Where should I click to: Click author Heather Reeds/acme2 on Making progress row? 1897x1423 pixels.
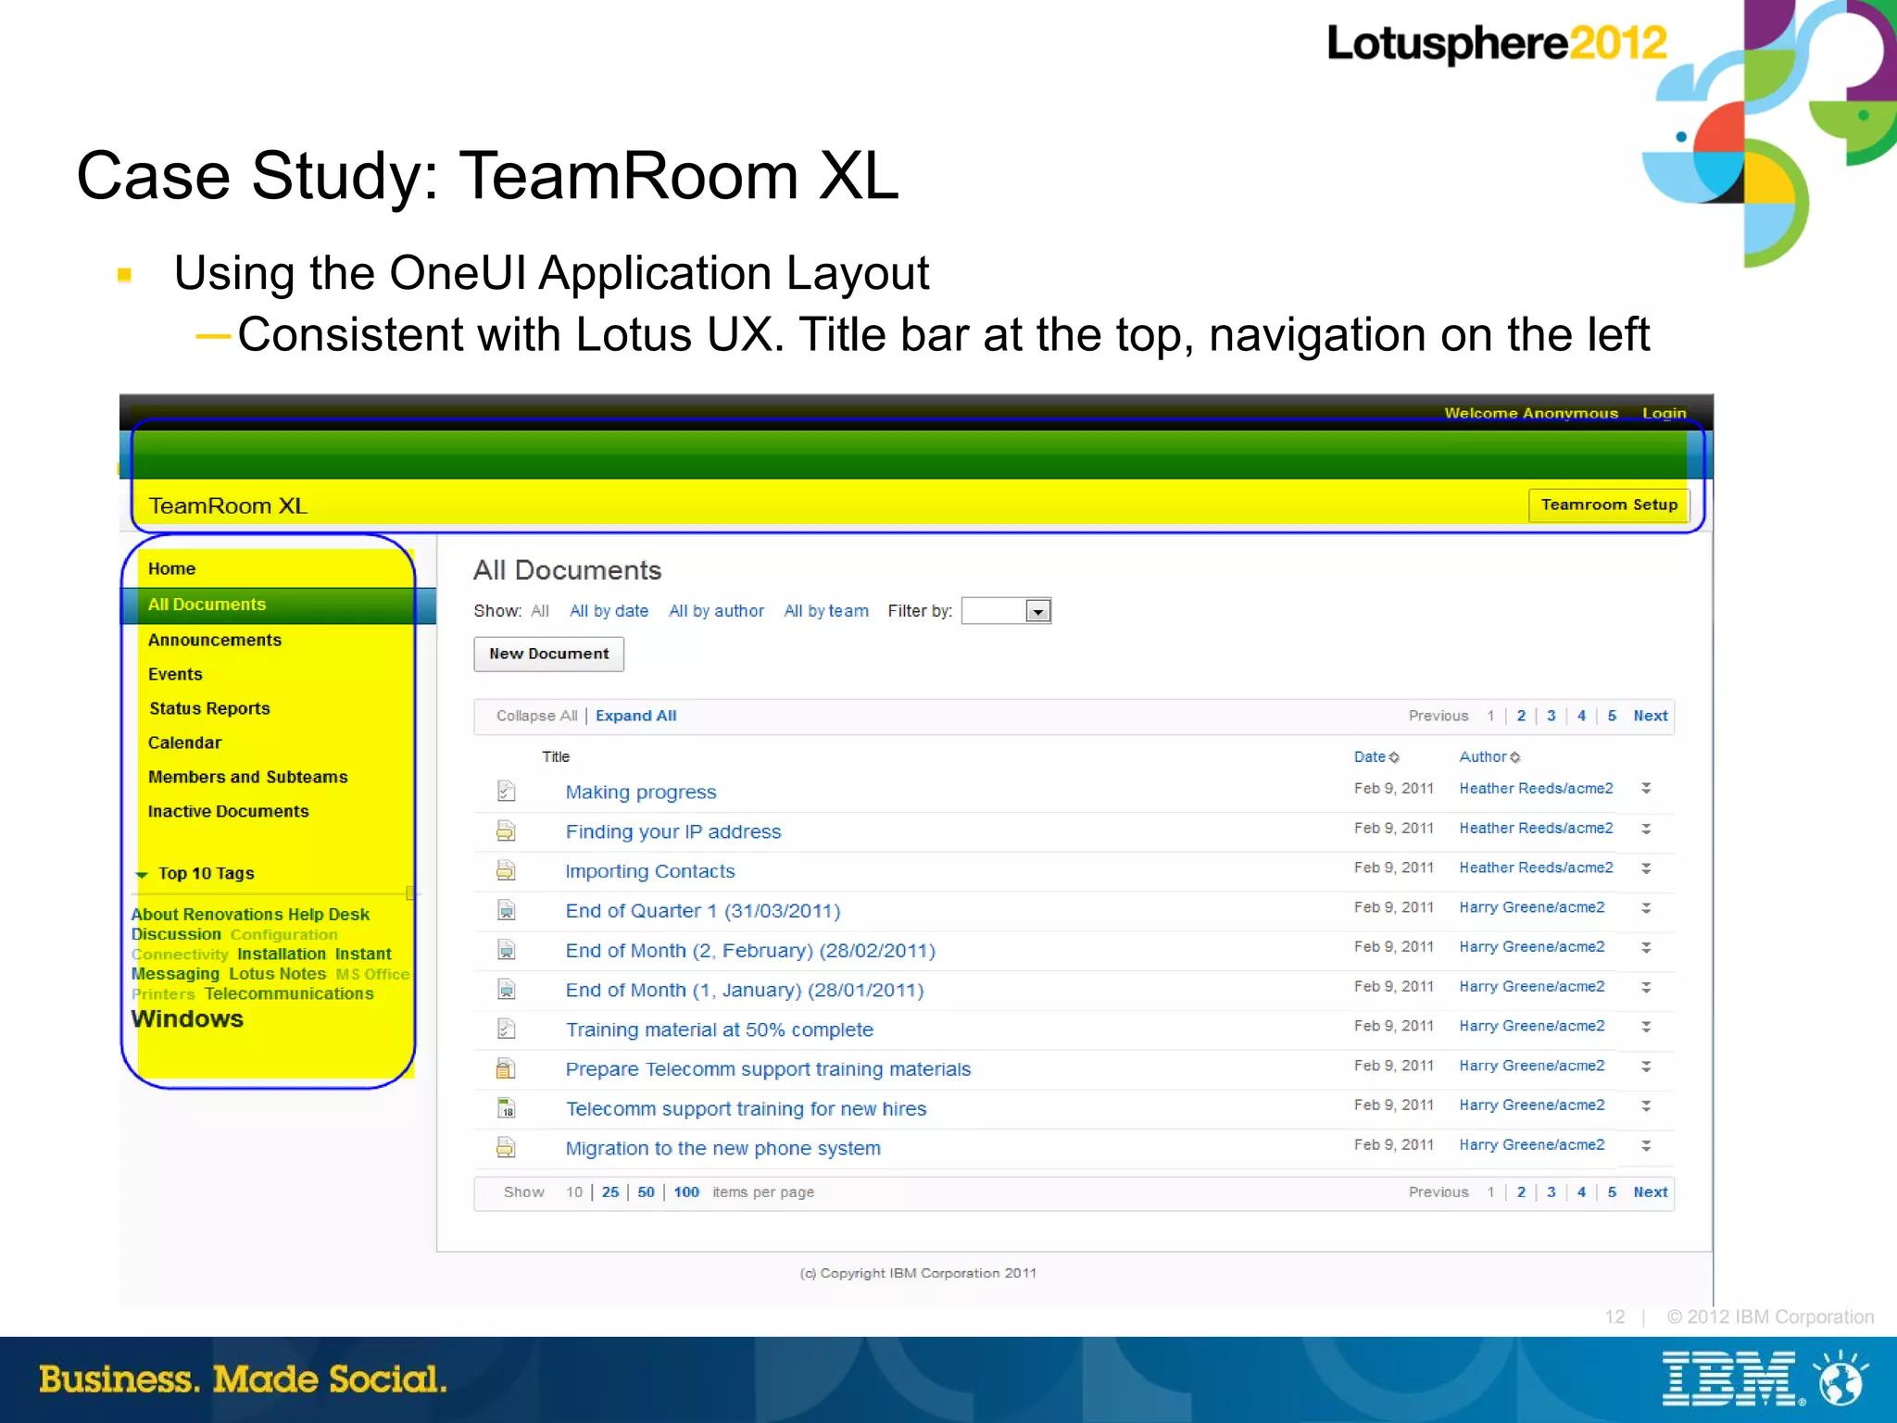coord(1536,789)
